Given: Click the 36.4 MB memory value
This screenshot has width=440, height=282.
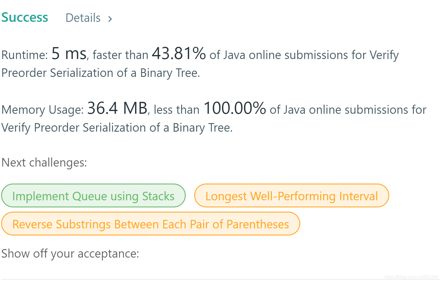Looking at the screenshot, I should tap(117, 108).
